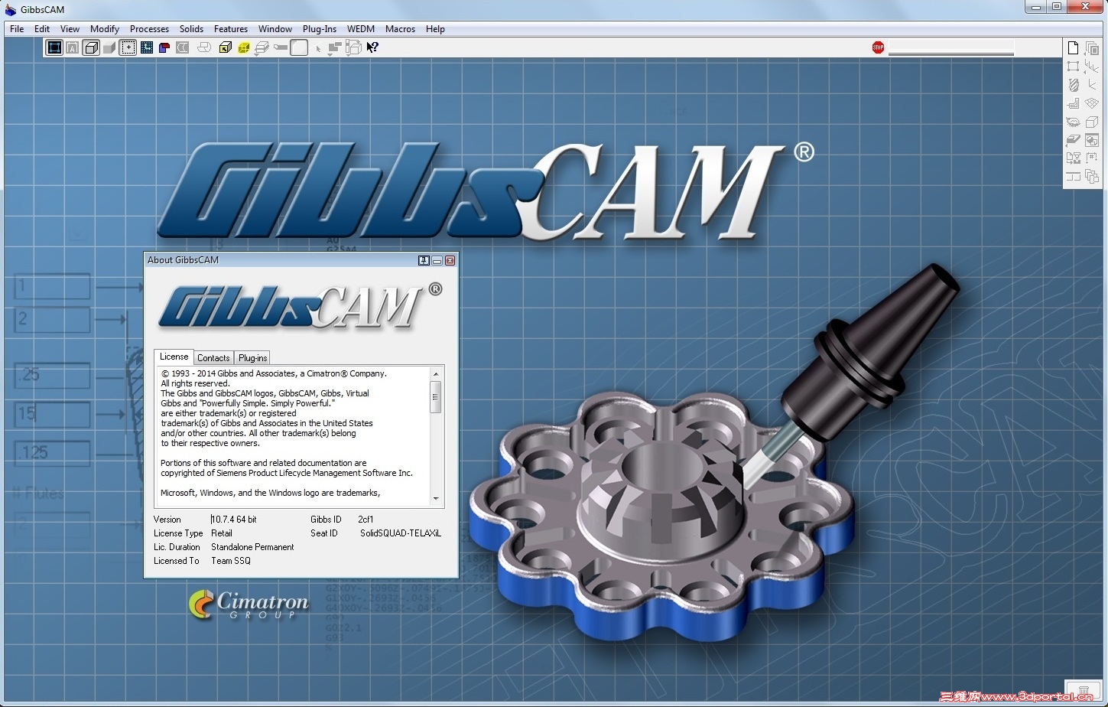Click the context help cursor with question mark
Screen dimensions: 1108x707
[372, 47]
